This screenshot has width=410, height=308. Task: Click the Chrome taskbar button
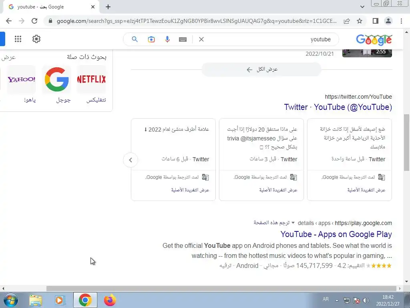click(x=85, y=300)
